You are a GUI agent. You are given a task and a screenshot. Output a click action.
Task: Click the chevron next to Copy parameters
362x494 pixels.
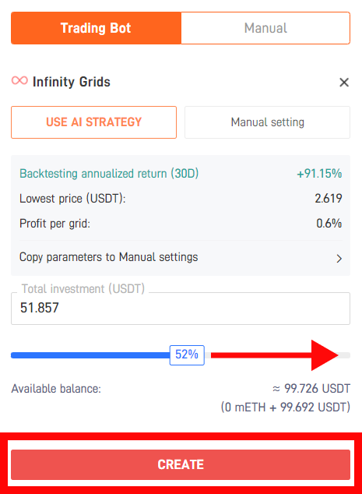[339, 259]
